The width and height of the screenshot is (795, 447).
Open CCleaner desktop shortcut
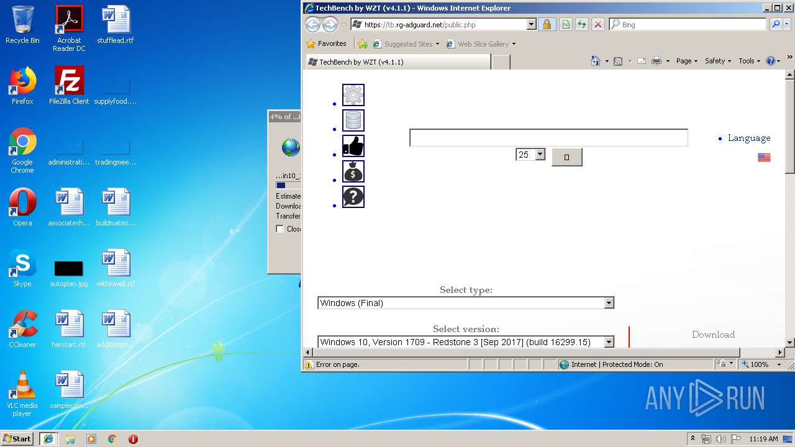click(x=22, y=330)
